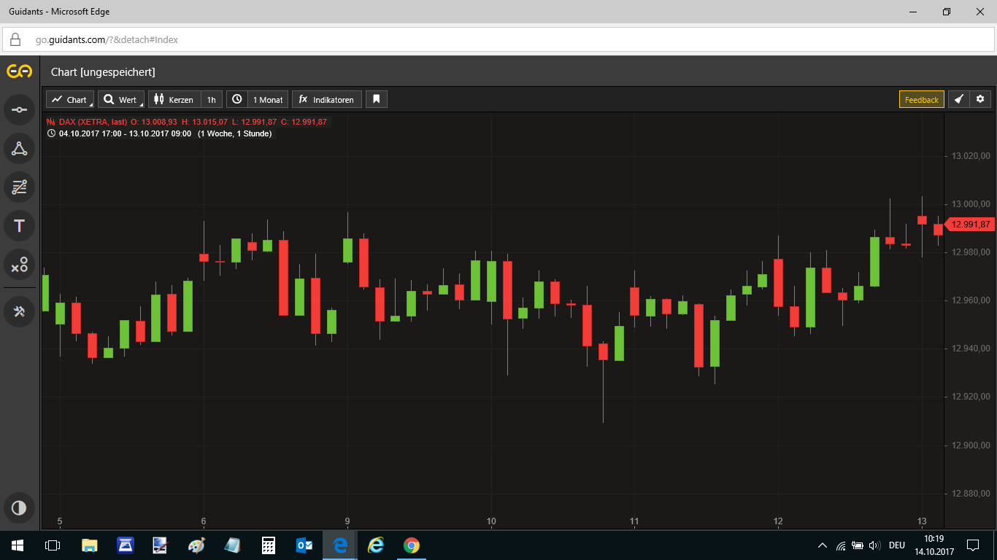The image size is (997, 560).
Task: Click the date range 04.10.2017 17:00 - 13.10.2017 09:00
Action: (126, 133)
